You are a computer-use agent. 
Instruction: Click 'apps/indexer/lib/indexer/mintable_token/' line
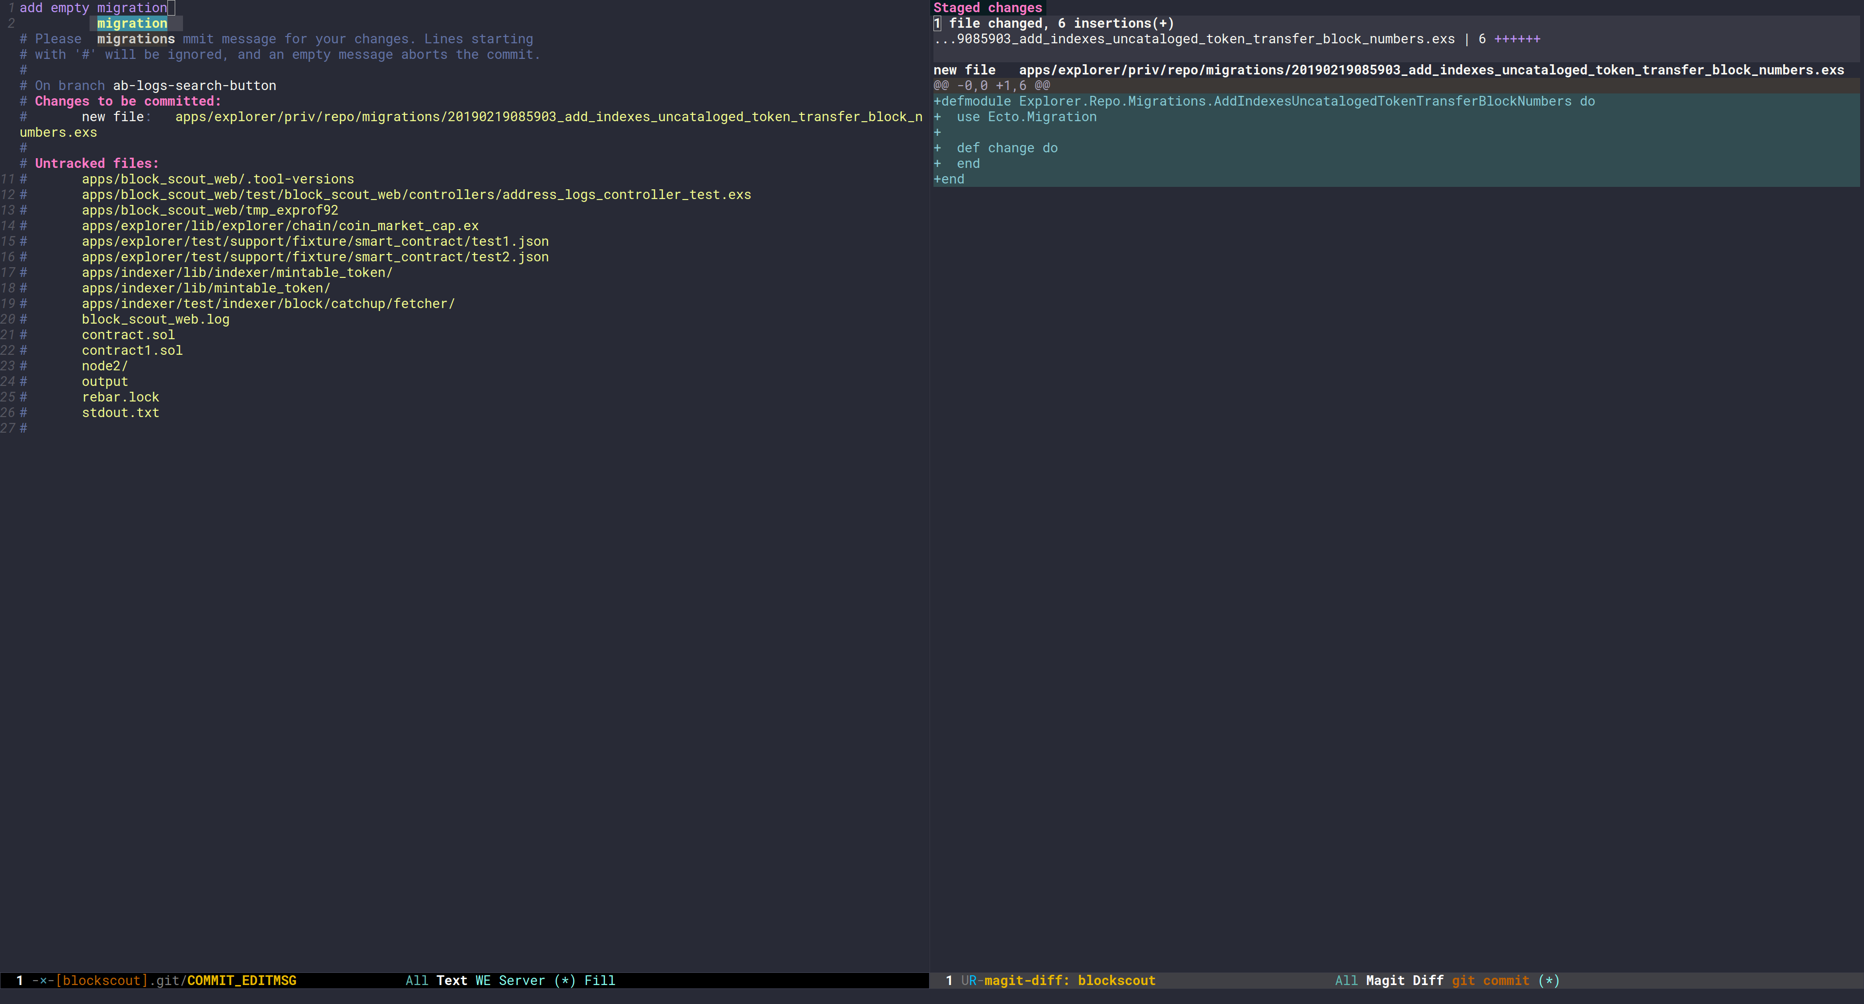238,272
